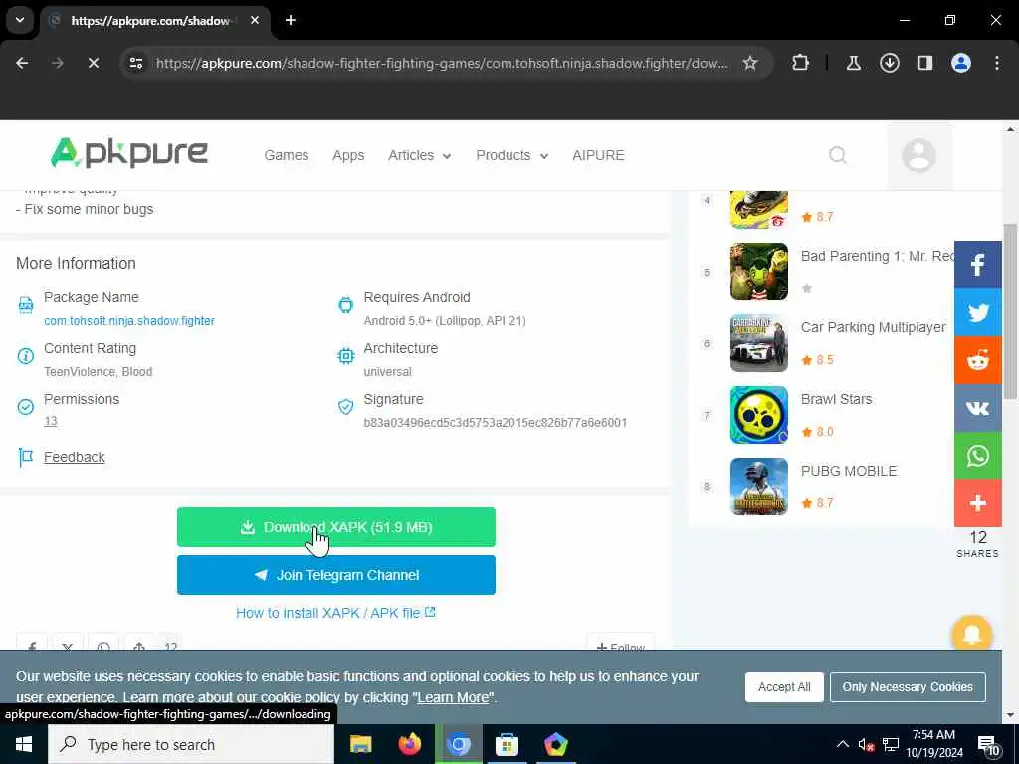Open File Explorer from taskbar
This screenshot has width=1019, height=764.
click(x=360, y=744)
